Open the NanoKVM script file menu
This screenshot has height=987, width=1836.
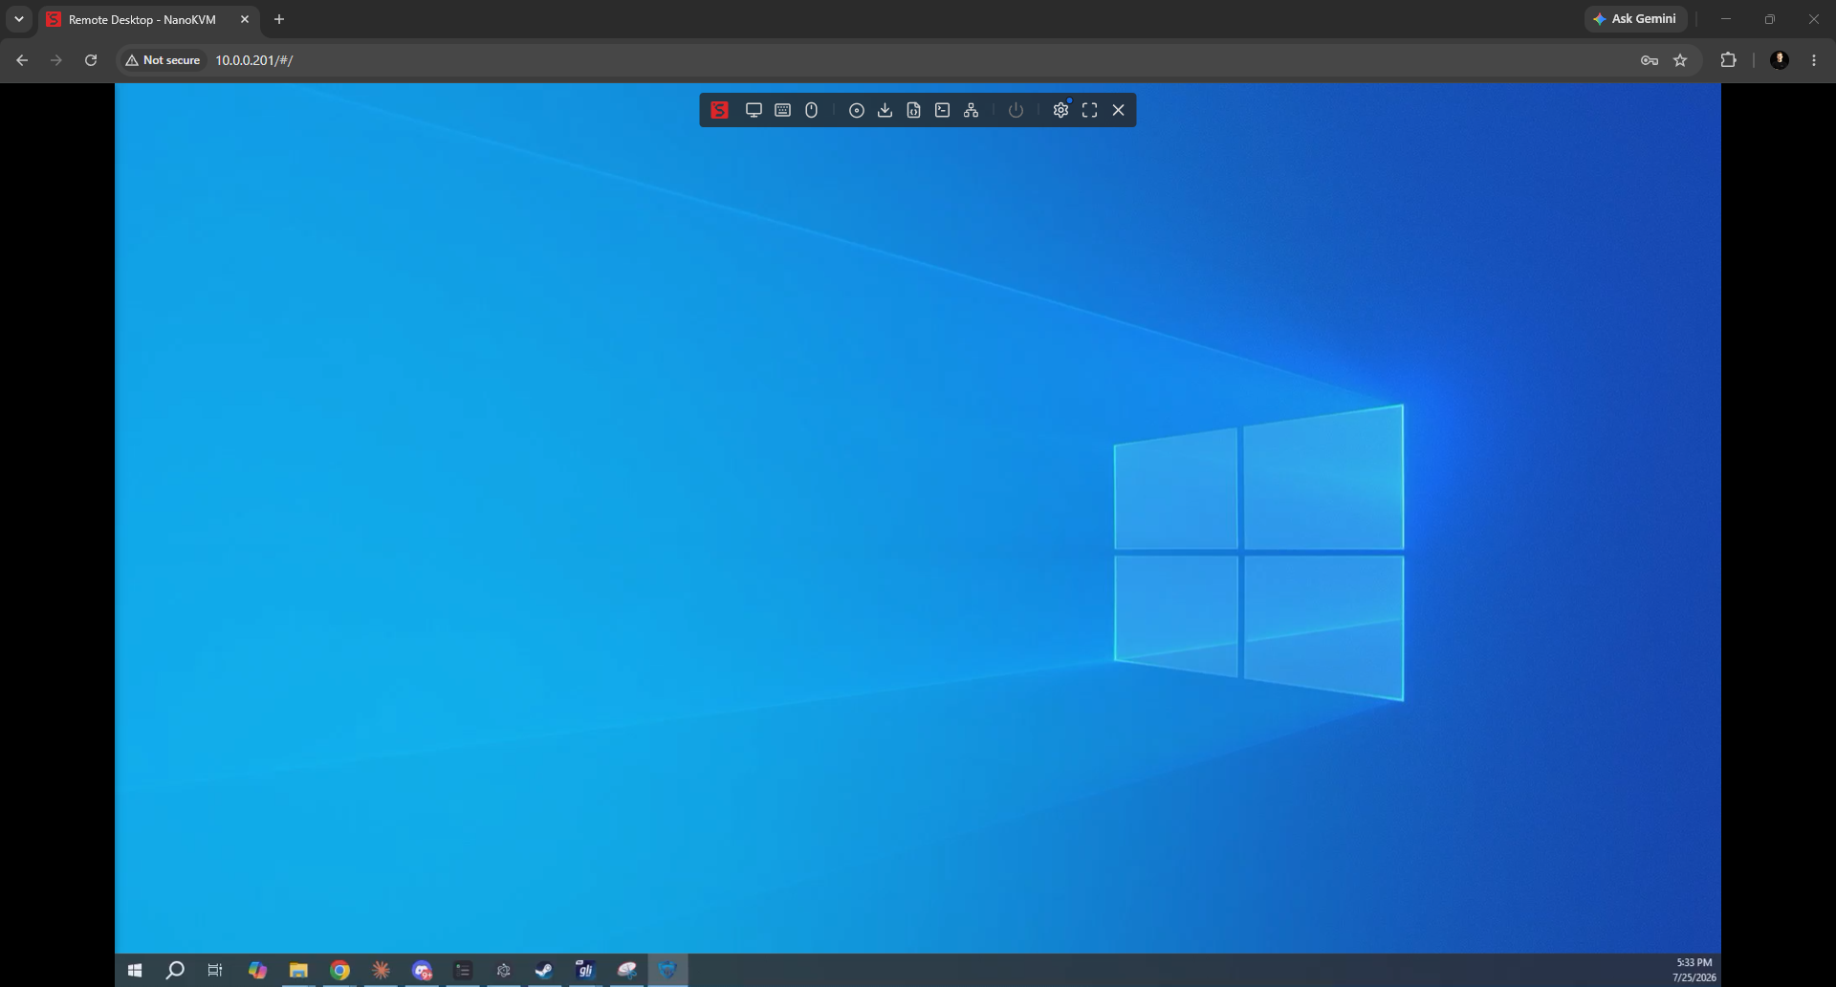click(914, 110)
